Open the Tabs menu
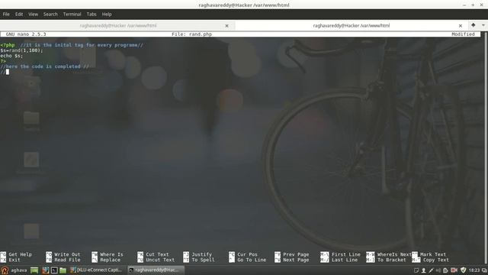 [91, 15]
